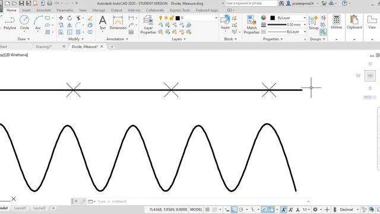Toggle annotation objects visibility in status bar

point(284,209)
